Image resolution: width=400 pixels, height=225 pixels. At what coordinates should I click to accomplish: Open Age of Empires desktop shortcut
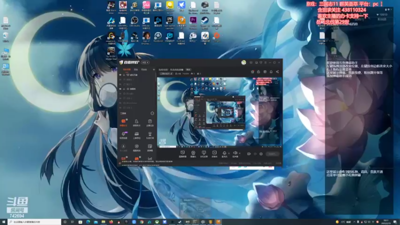(x=146, y=38)
